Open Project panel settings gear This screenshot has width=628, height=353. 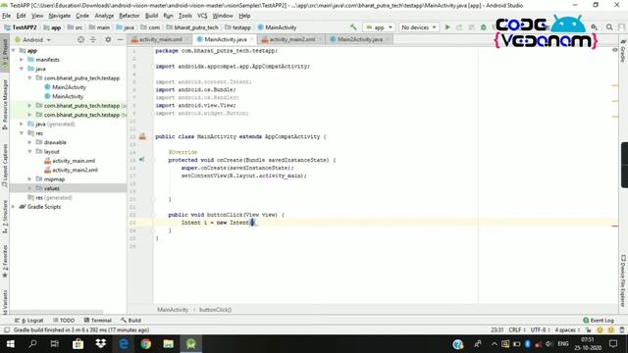coord(108,39)
